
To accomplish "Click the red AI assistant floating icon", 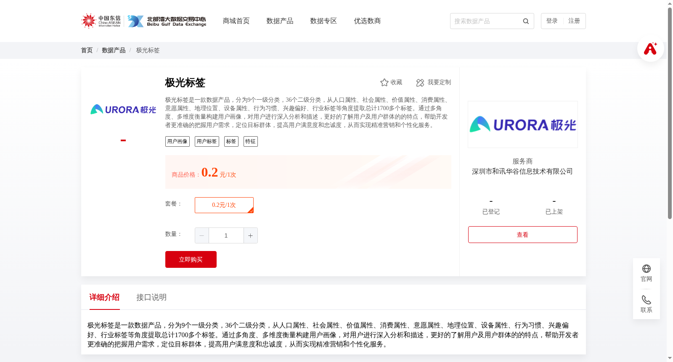I will click(650, 49).
